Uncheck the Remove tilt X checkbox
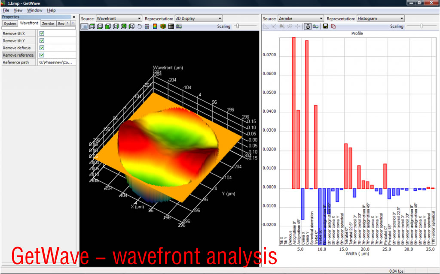440x274 pixels. 42,33
